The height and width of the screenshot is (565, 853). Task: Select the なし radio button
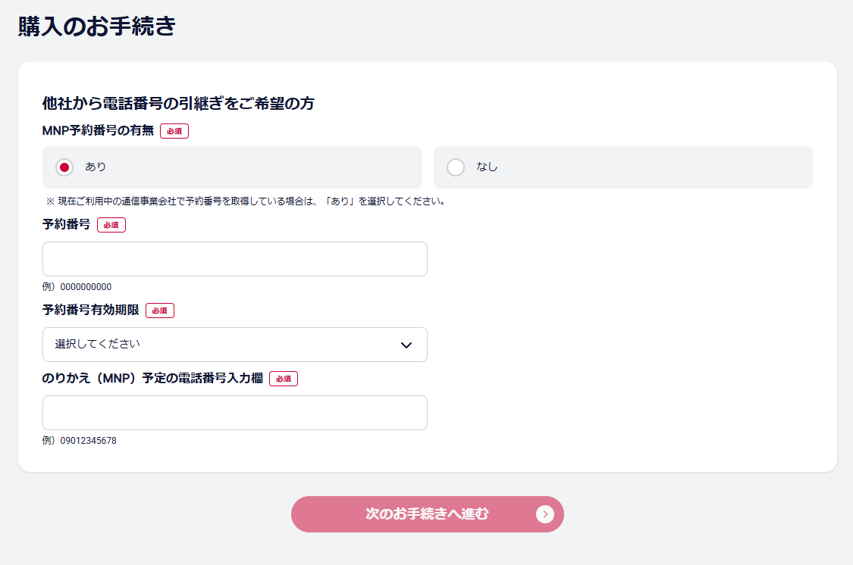click(456, 167)
